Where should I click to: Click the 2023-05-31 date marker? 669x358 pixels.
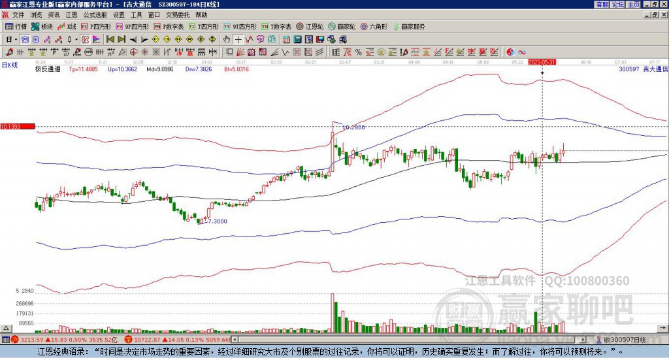point(542,62)
